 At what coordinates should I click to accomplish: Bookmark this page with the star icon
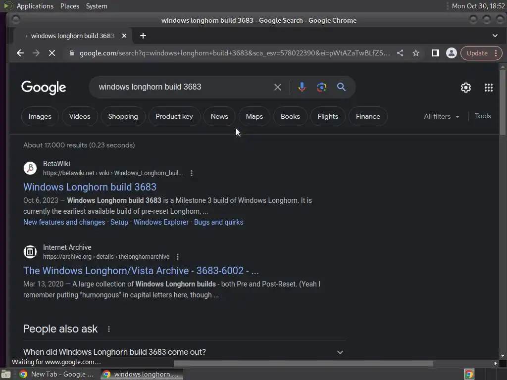click(x=416, y=53)
